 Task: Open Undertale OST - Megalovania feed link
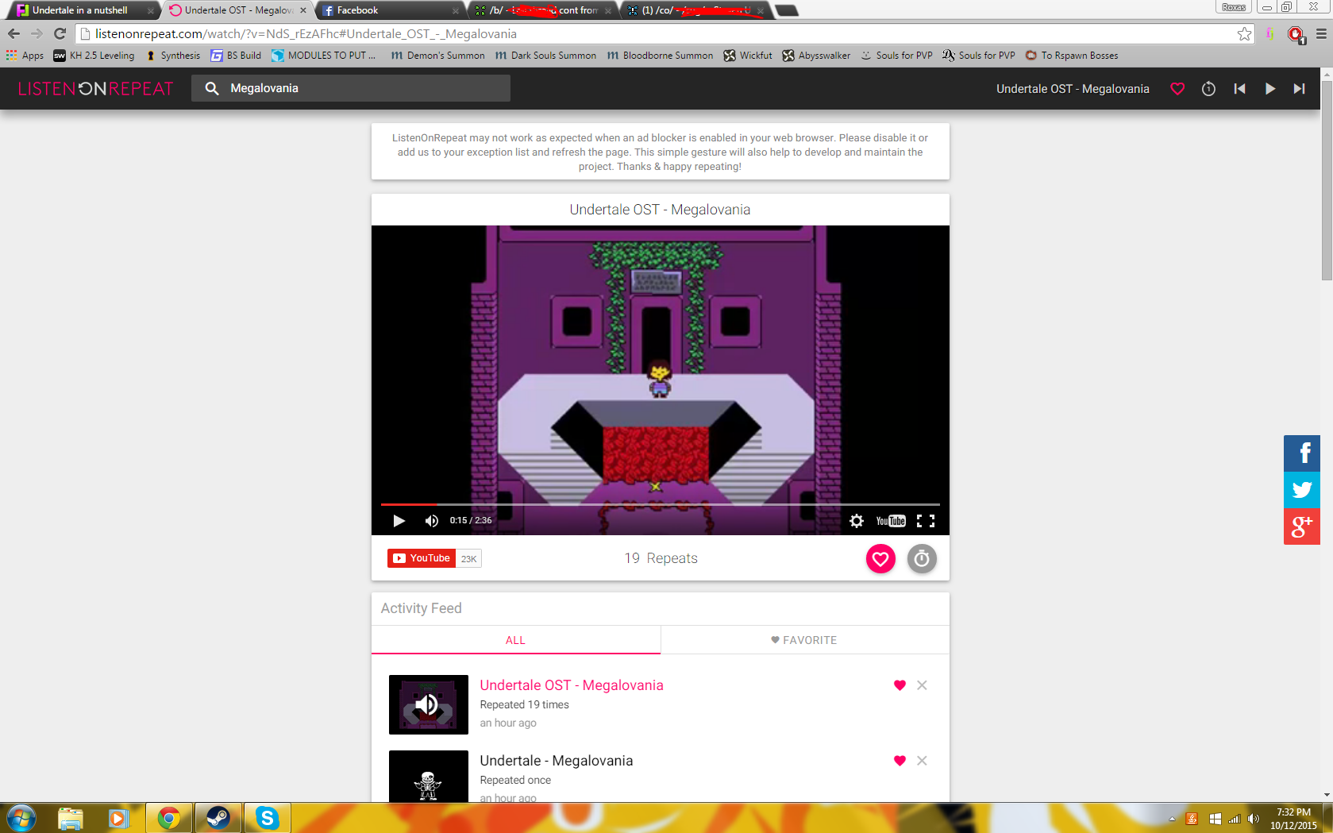[x=571, y=685]
